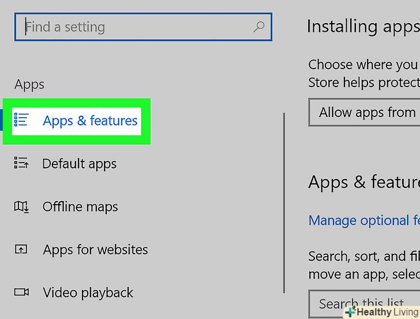Click the Default apps icon
Viewport: 420px width, 319px height.
[21, 164]
